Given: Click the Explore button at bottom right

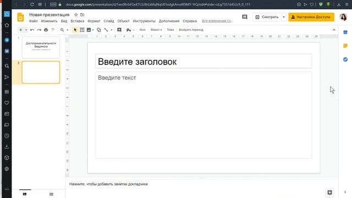Looking at the screenshot, I should pyautogui.click(x=329, y=193).
